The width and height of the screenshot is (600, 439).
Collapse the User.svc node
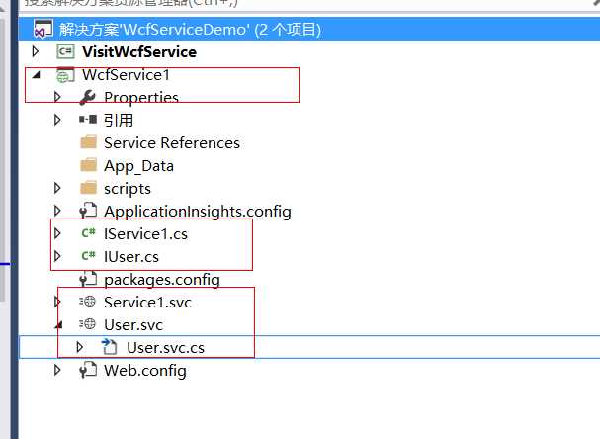[x=58, y=325]
